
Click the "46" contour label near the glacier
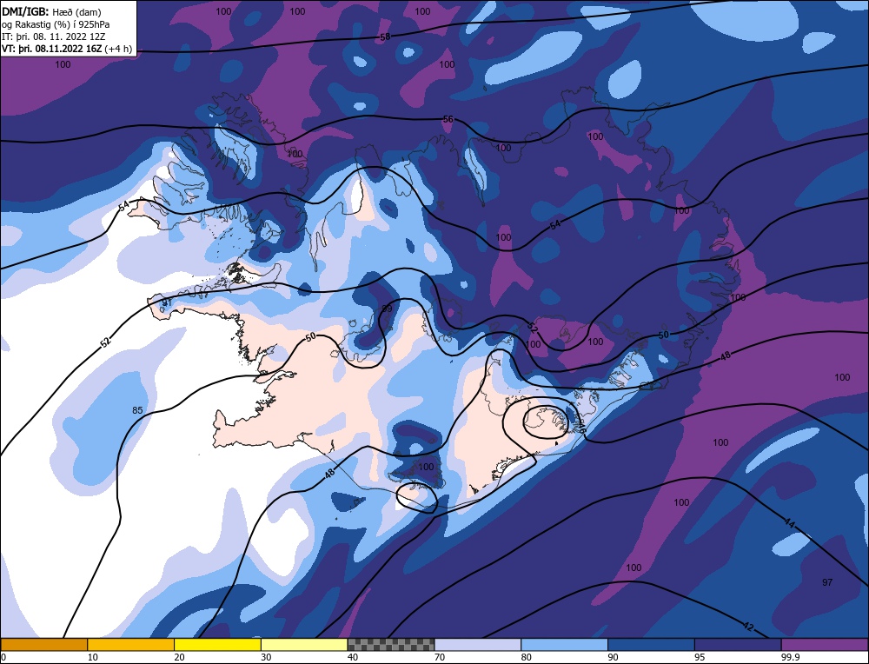(x=580, y=428)
